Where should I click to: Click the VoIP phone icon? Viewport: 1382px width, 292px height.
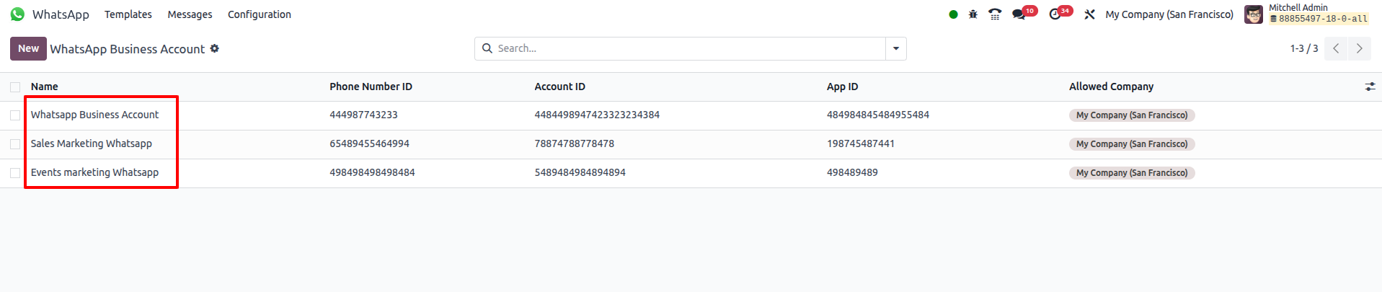[x=995, y=14]
